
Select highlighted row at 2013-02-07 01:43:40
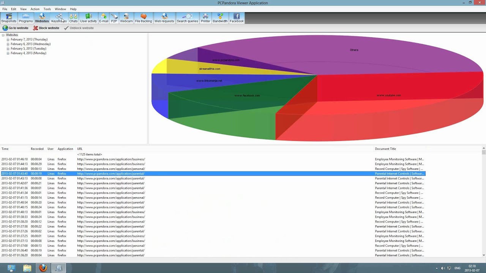coord(213,174)
